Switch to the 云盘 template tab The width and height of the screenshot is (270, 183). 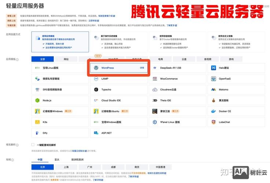[x=184, y=59]
